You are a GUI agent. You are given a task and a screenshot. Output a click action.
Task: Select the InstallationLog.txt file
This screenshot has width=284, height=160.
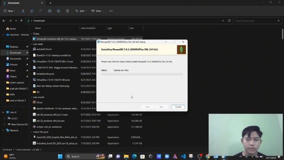43,74
